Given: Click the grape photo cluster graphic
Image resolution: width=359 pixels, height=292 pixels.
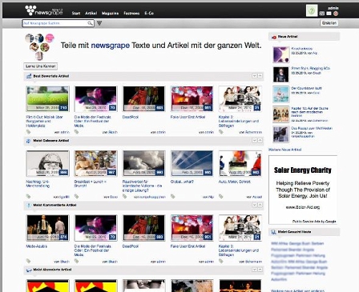Looking at the screenshot, I should (x=39, y=46).
